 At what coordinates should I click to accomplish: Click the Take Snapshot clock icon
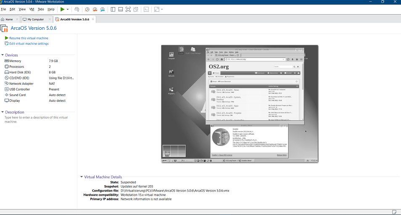pos(87,10)
